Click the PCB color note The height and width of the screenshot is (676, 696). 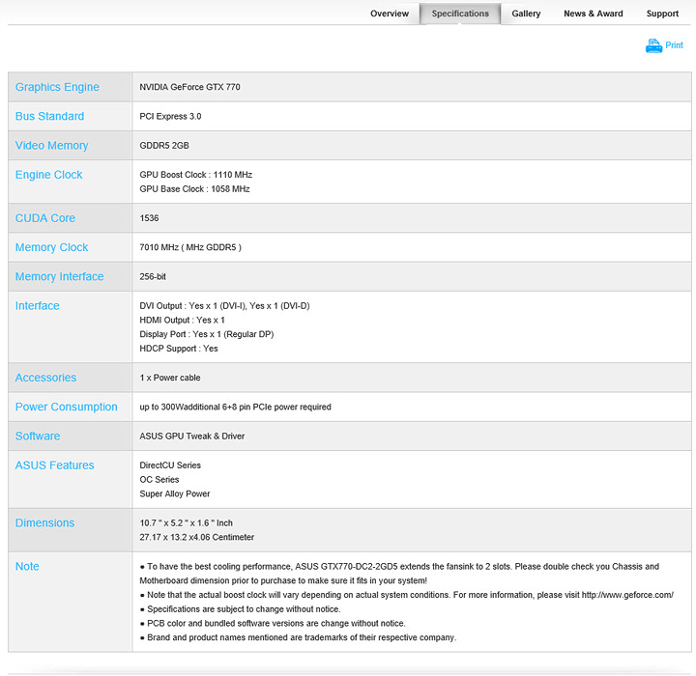273,623
